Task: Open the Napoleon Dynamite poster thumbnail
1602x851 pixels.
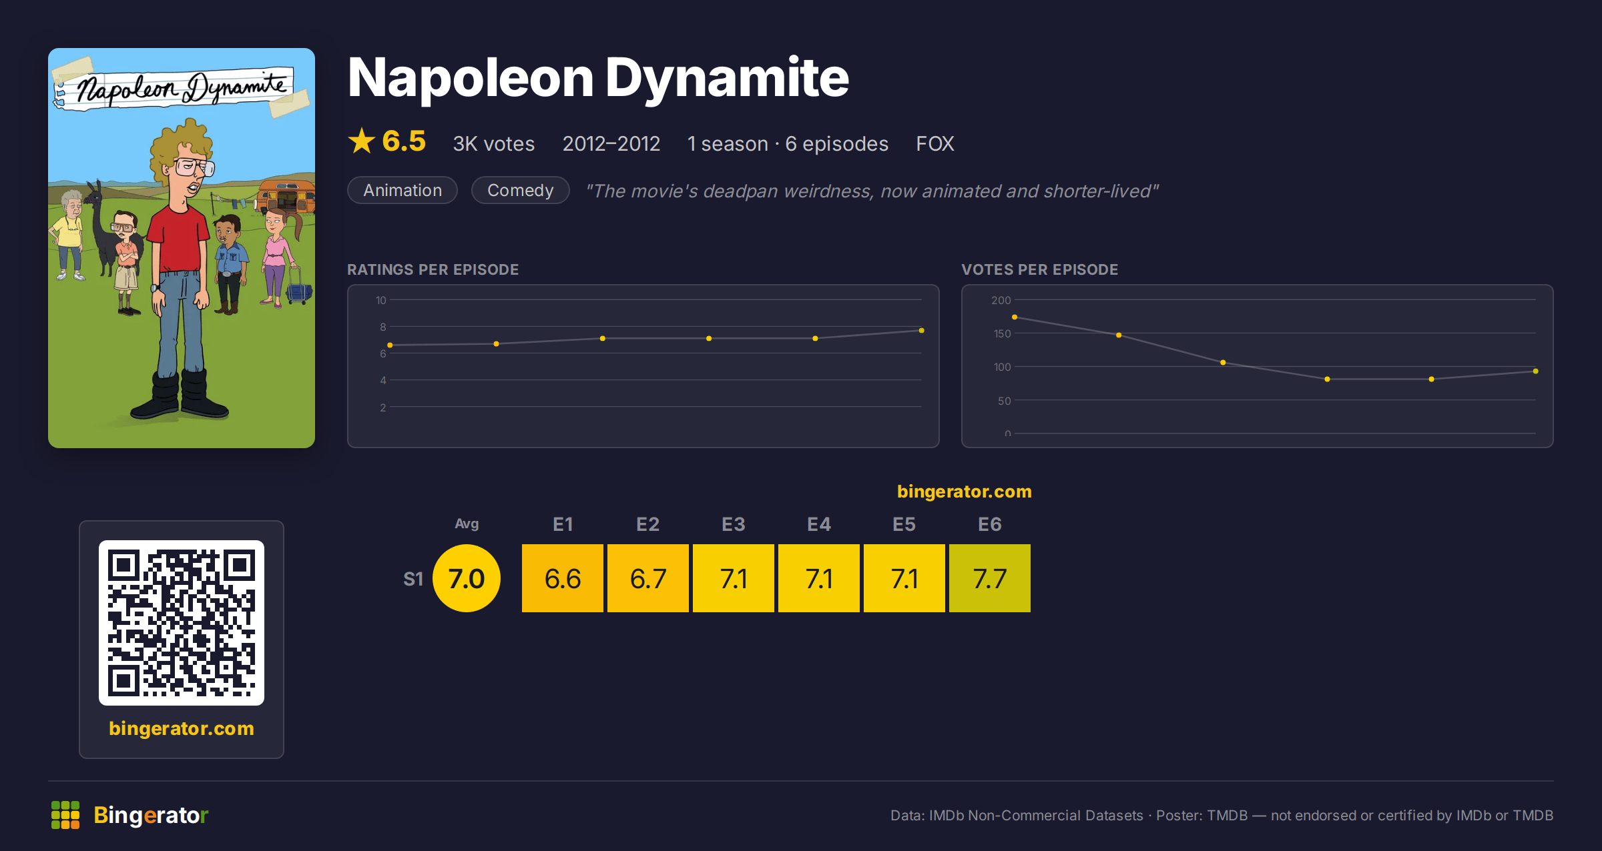Action: click(x=182, y=248)
